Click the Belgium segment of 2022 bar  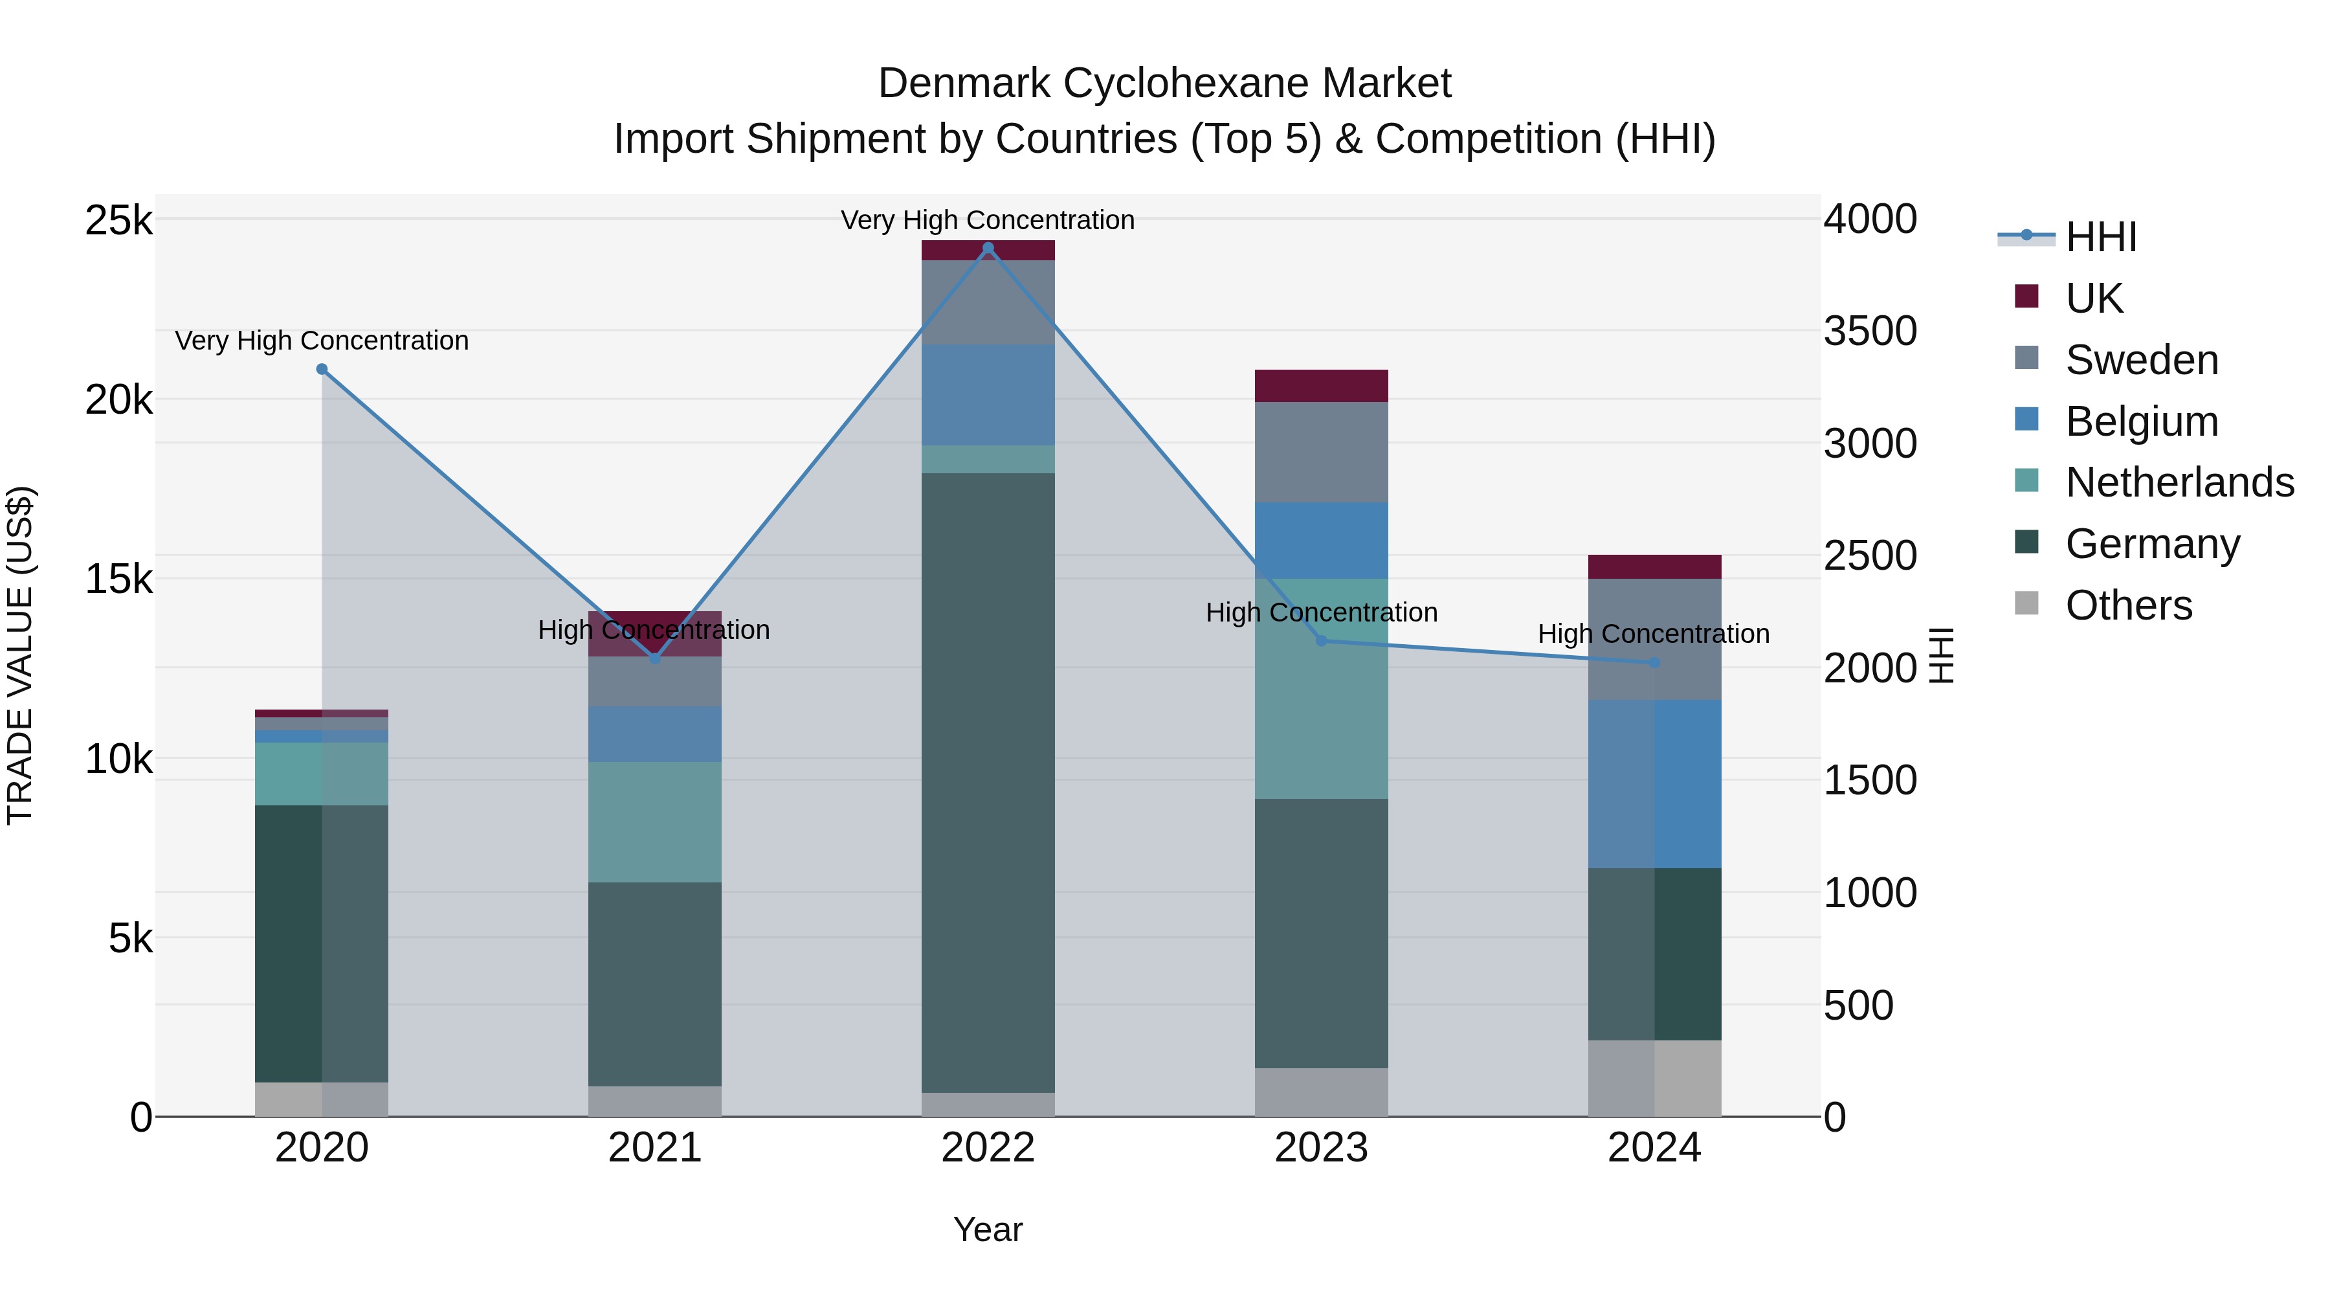point(988,394)
